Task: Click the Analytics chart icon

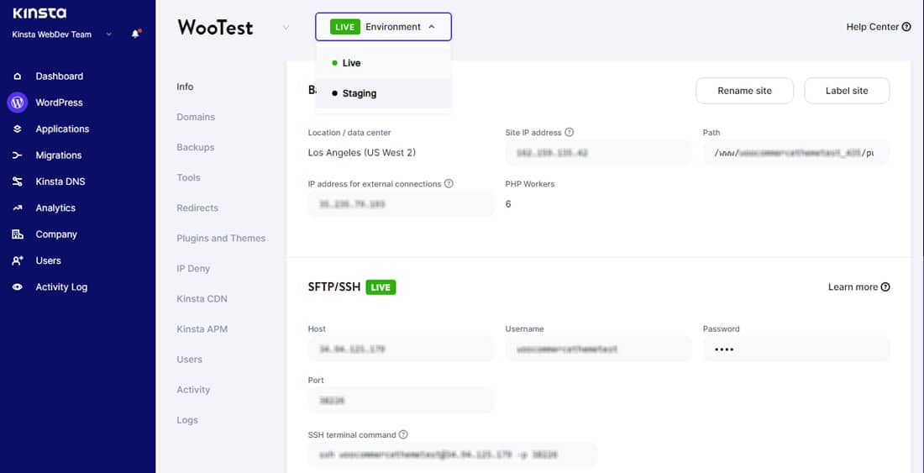Action: (x=18, y=208)
